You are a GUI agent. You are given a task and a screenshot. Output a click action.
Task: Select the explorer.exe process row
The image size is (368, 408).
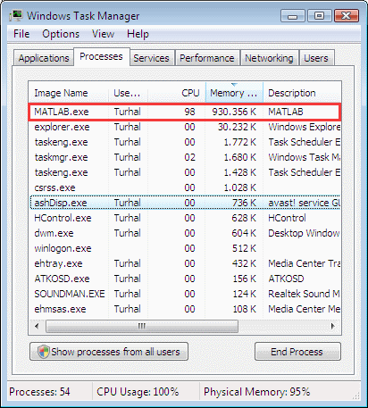tap(185, 127)
